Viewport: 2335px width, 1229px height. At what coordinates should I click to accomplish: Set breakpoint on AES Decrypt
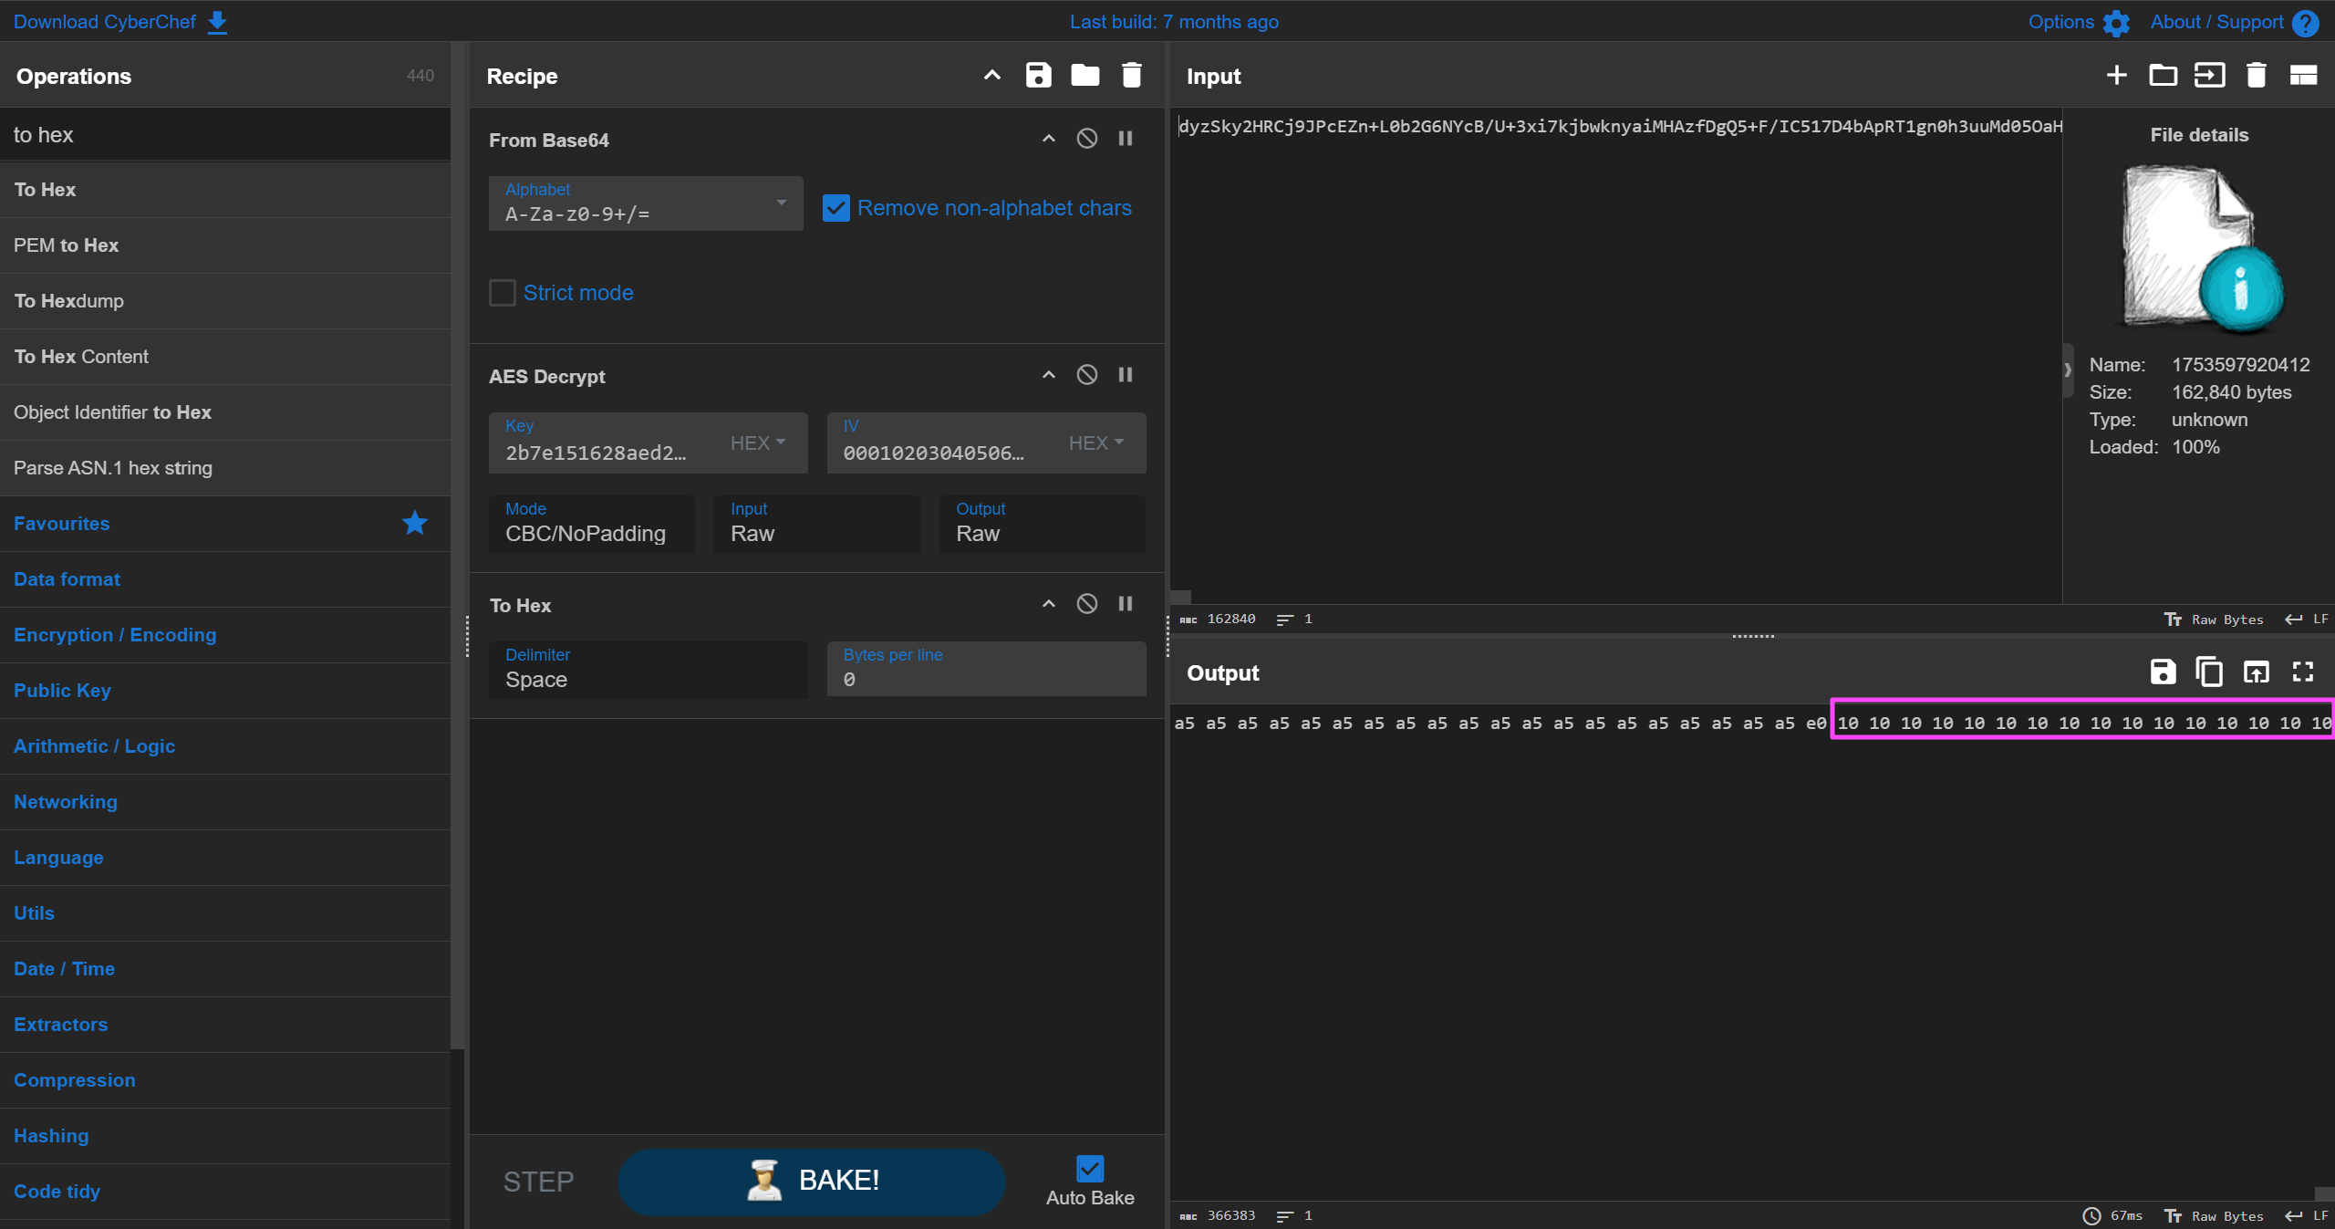click(x=1126, y=375)
